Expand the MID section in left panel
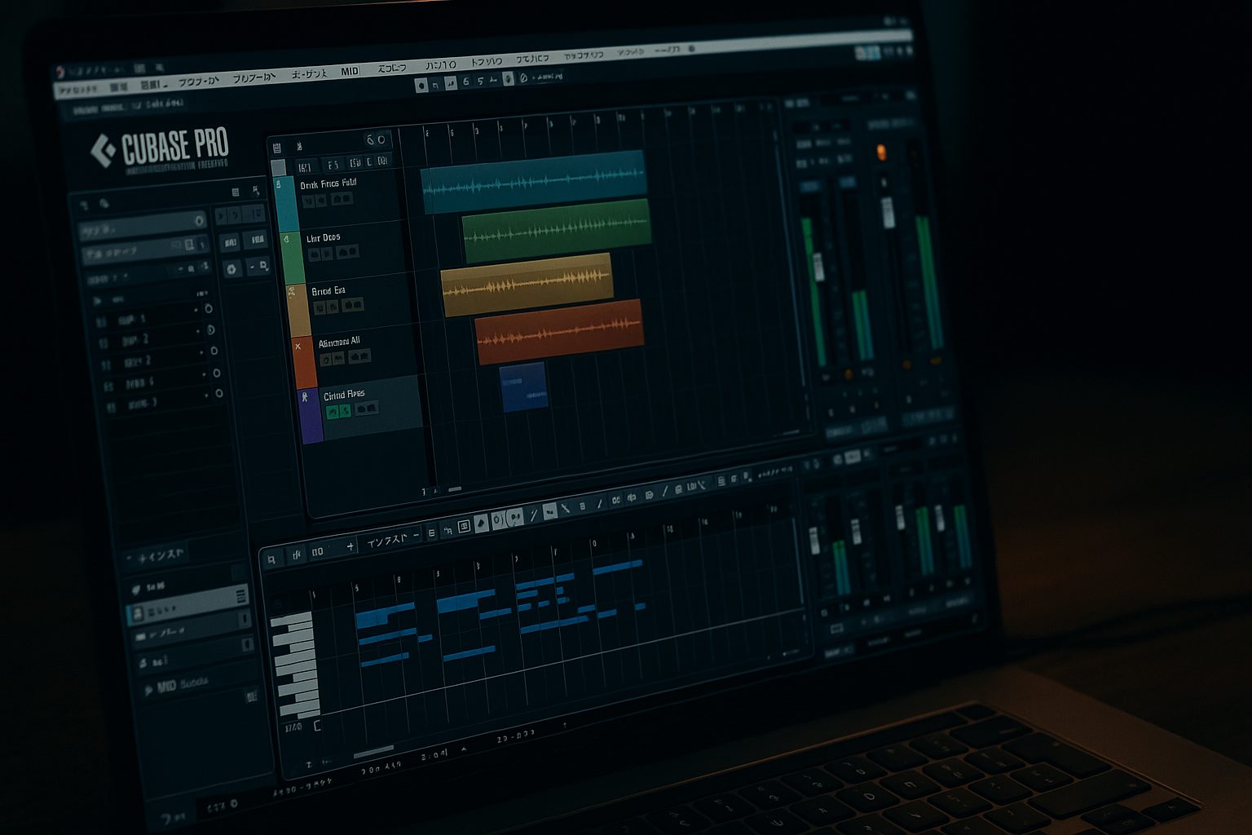This screenshot has width=1252, height=835. pos(148,689)
